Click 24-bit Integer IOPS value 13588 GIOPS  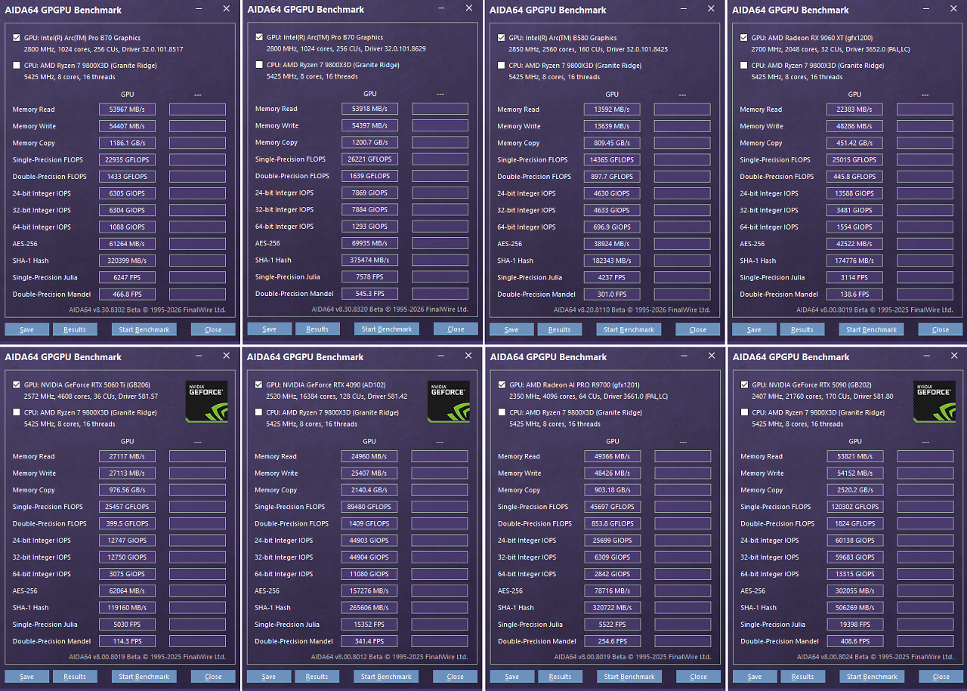(854, 193)
